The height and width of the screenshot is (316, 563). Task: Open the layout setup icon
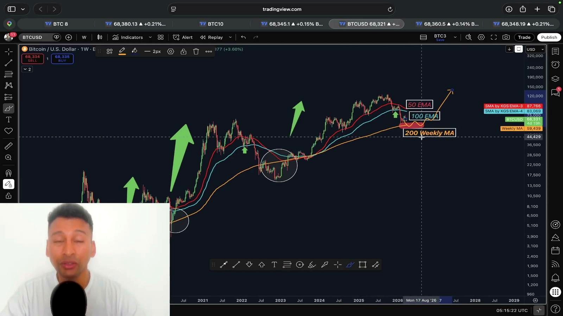(x=423, y=37)
